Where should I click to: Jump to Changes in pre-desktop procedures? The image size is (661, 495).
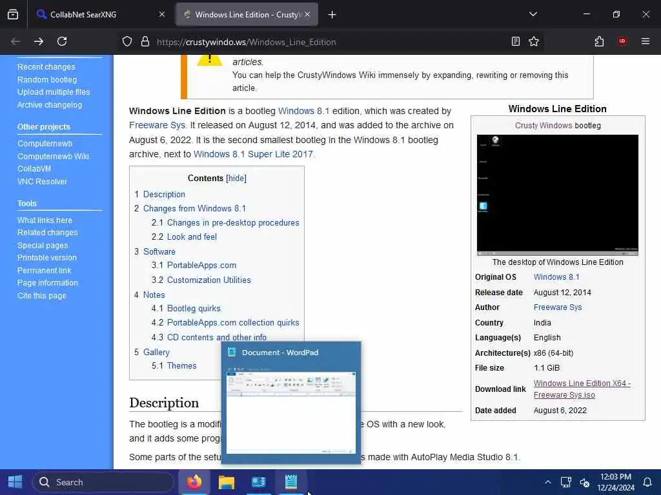[x=233, y=222]
